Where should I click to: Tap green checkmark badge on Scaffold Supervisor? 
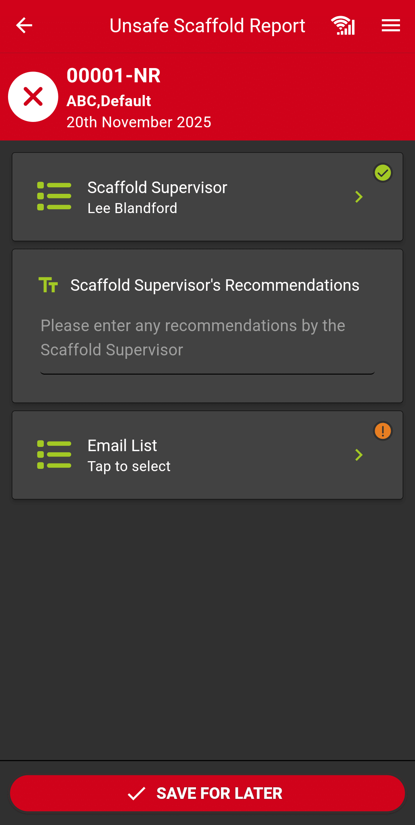(383, 173)
